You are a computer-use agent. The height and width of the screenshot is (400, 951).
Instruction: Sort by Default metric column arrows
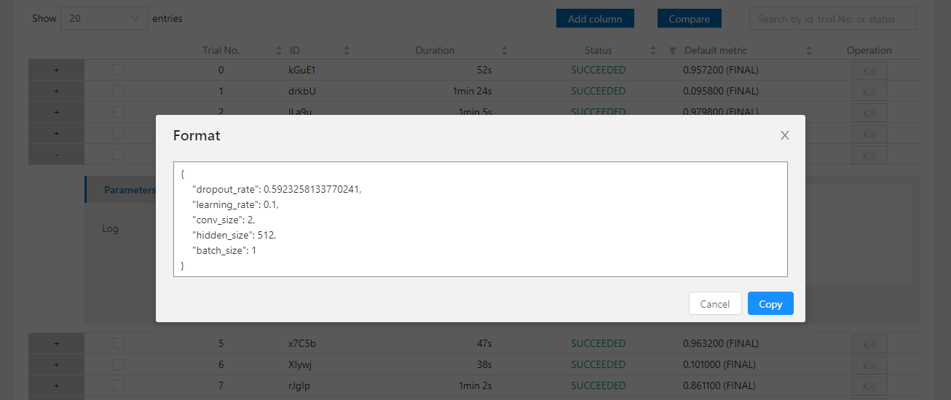pos(809,51)
